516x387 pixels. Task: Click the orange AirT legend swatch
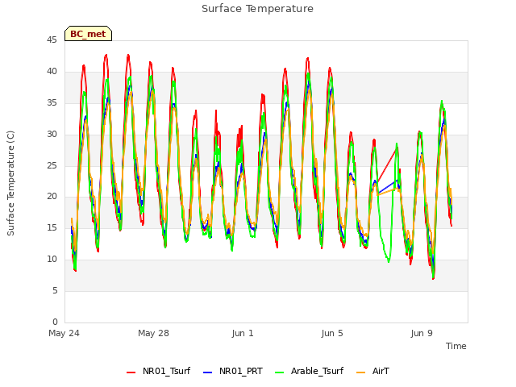(x=360, y=372)
